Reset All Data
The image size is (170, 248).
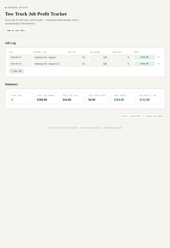154,116
